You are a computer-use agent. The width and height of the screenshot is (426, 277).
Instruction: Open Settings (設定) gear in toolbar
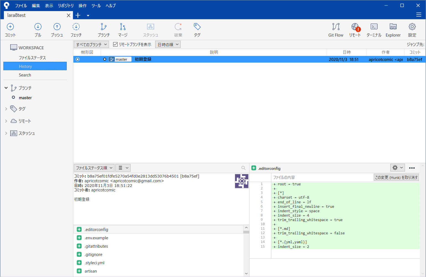point(412,27)
